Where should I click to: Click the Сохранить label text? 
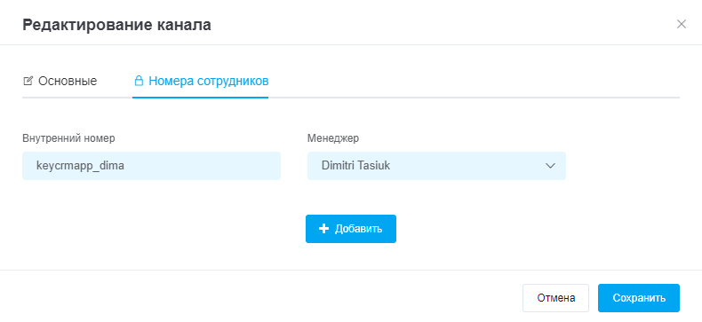click(x=639, y=298)
